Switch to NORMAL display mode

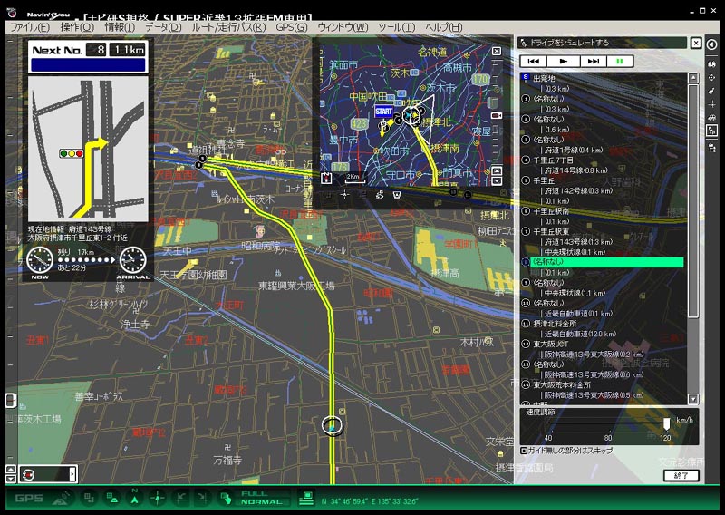[261, 502]
